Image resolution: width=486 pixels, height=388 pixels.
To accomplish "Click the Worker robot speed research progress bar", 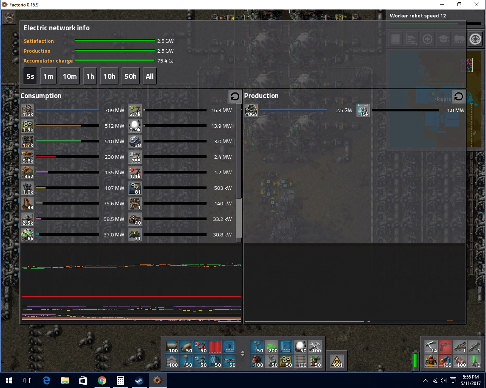I will [x=425, y=23].
